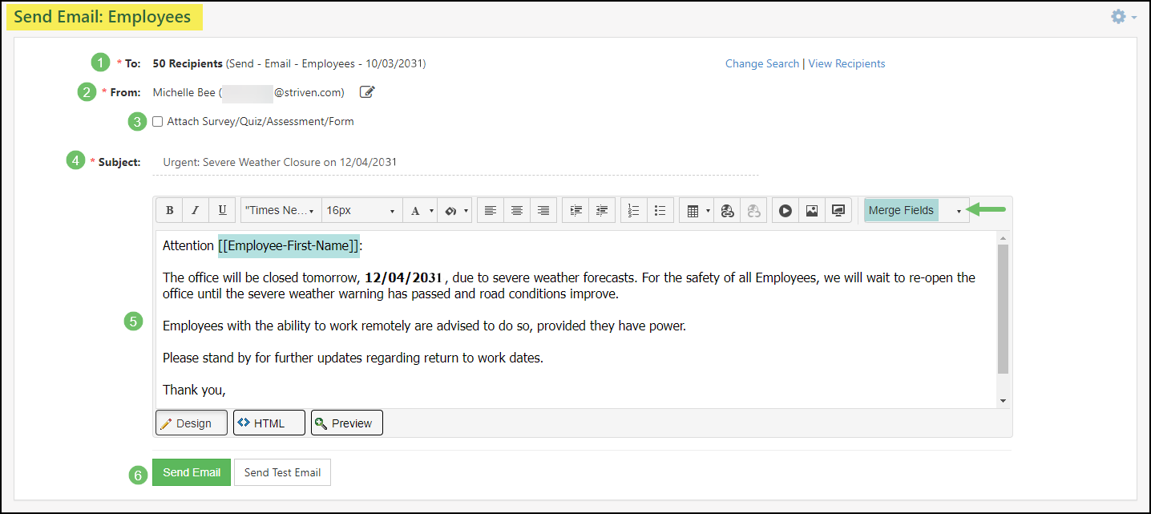The height and width of the screenshot is (514, 1151).
Task: Switch to the Design tab
Action: click(192, 423)
